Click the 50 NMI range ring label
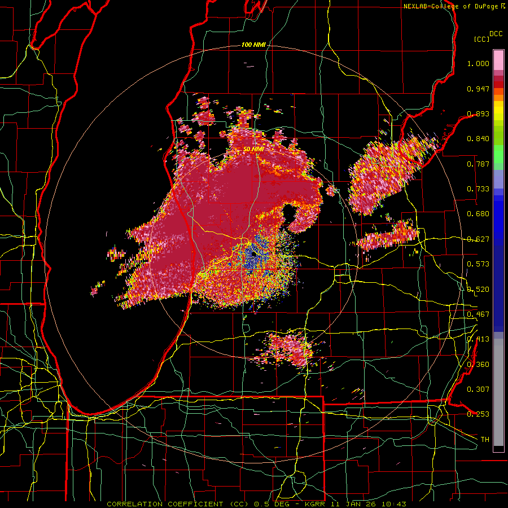The height and width of the screenshot is (508, 508). tap(253, 149)
